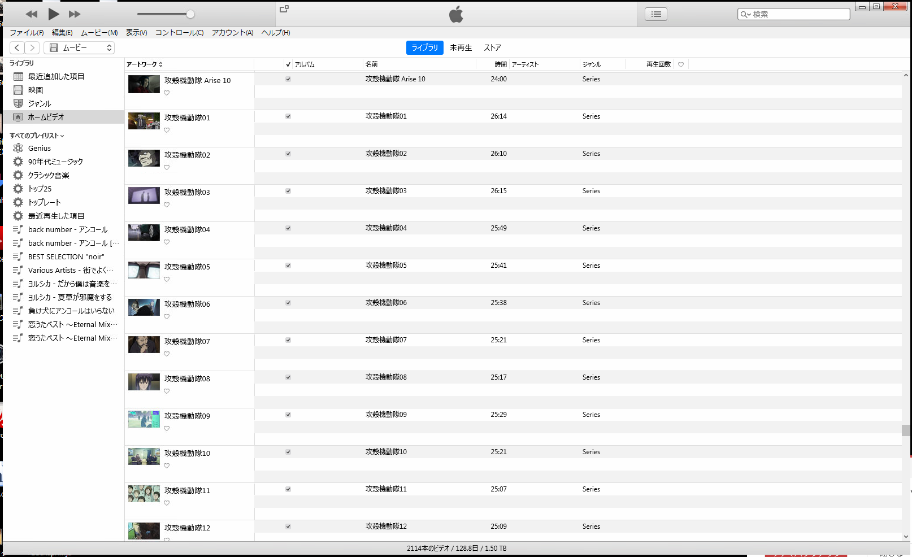
Task: Click the rewind playback button
Action: pos(32,14)
